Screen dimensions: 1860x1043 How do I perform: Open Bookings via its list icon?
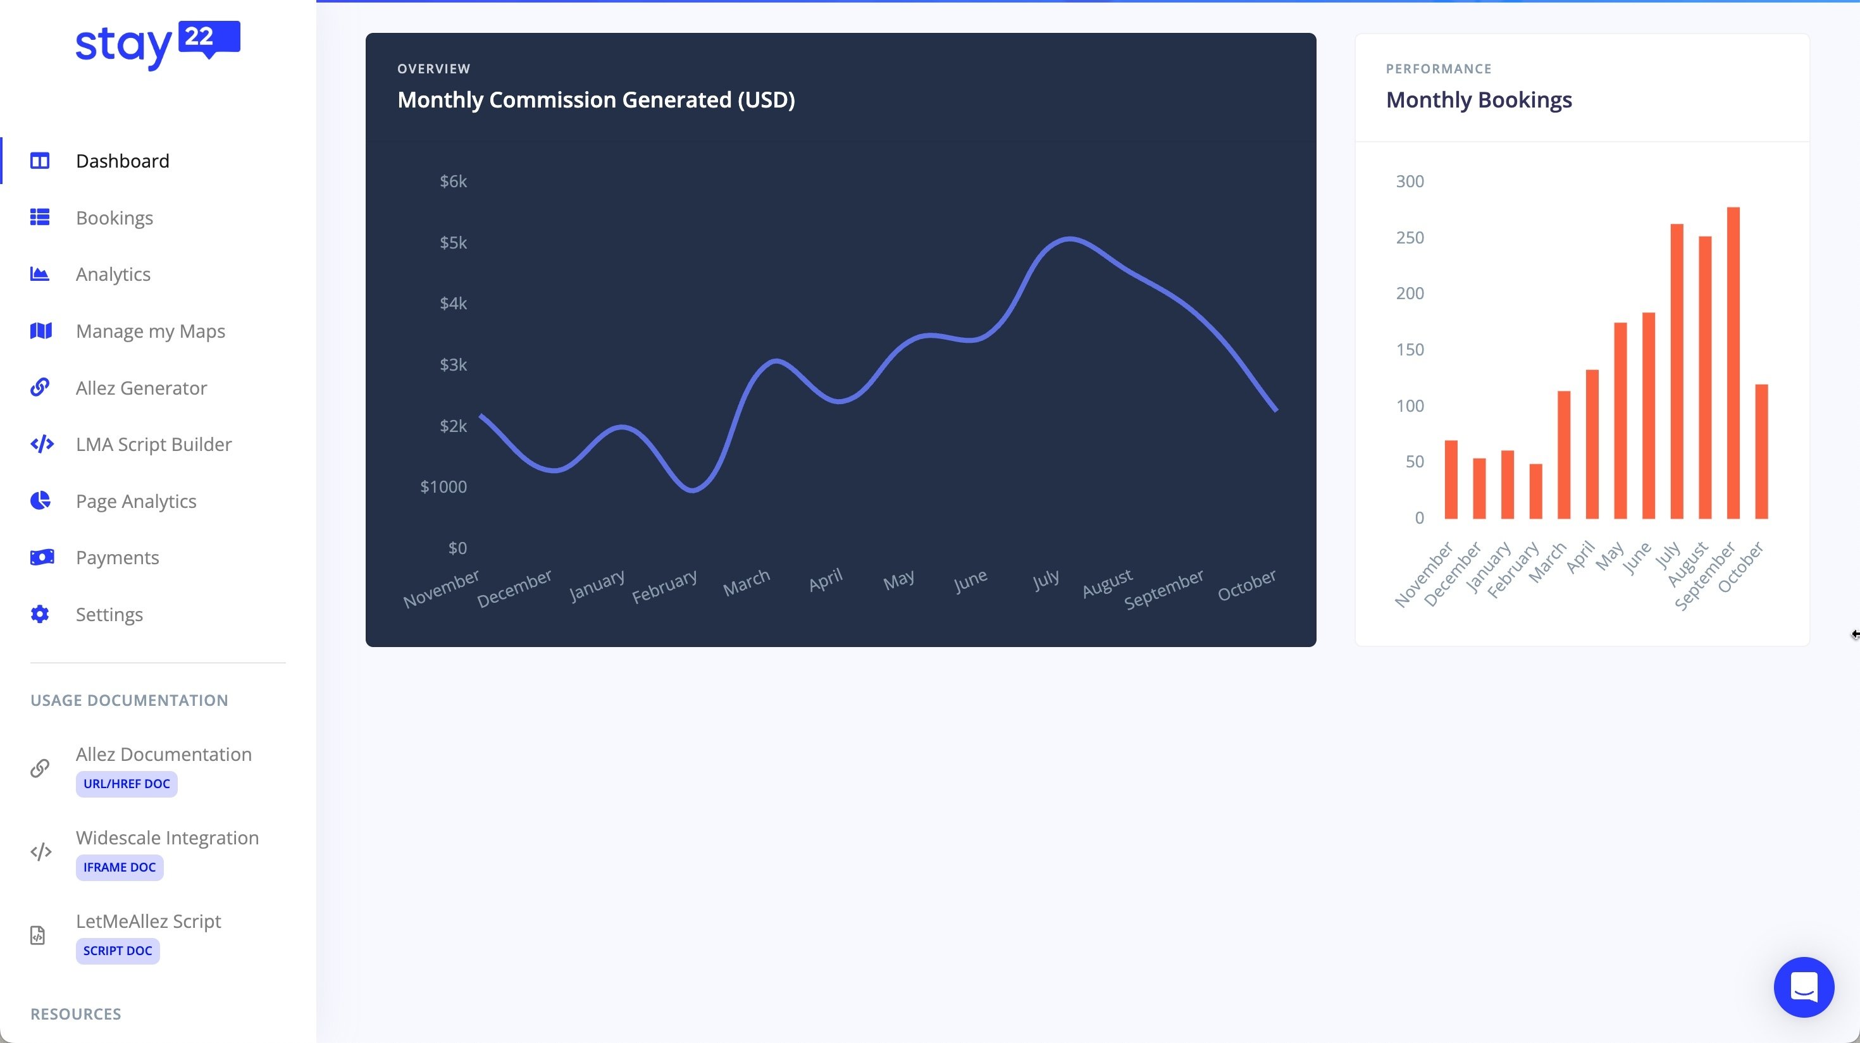40,217
